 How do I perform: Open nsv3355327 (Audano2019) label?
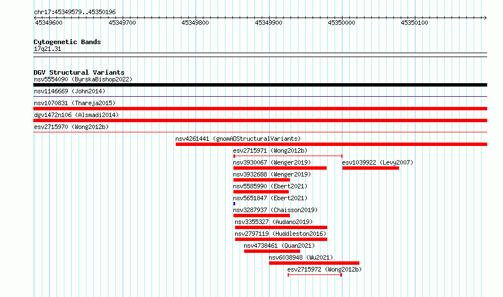(x=274, y=222)
